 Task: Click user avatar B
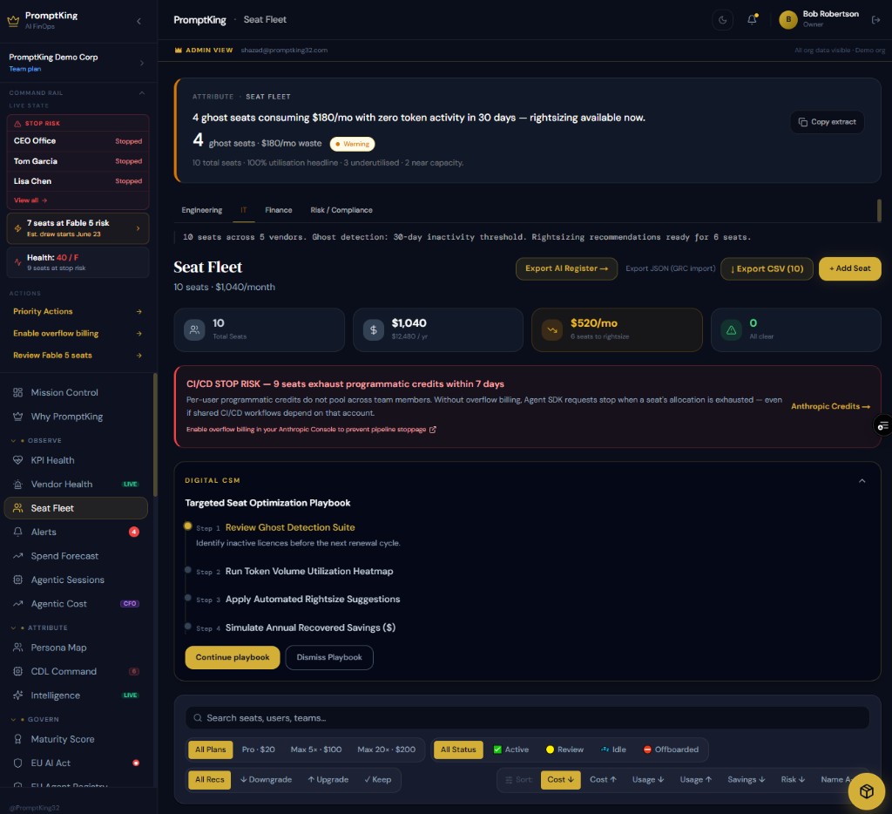(x=787, y=20)
